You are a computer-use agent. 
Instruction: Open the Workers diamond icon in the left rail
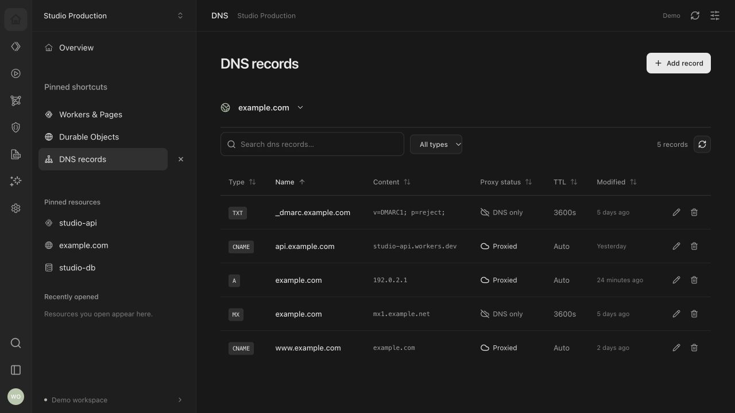pyautogui.click(x=16, y=46)
